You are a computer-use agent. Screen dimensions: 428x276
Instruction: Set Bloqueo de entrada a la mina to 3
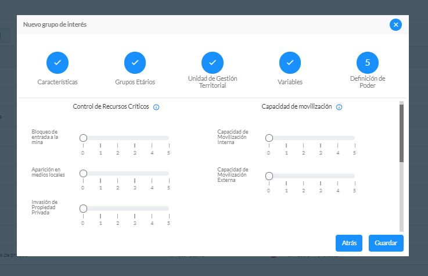point(135,138)
